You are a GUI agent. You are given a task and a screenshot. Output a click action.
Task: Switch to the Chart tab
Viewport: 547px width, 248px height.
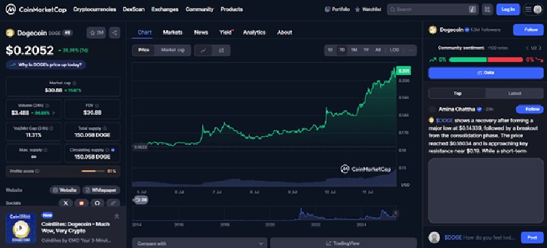144,32
